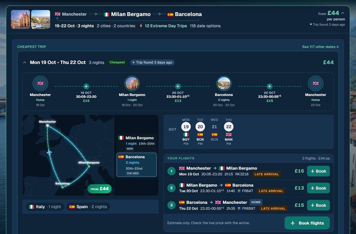The width and height of the screenshot is (356, 234).
Task: Click the return Manchester flag circle dated 22 Oct
Action: 316,83
